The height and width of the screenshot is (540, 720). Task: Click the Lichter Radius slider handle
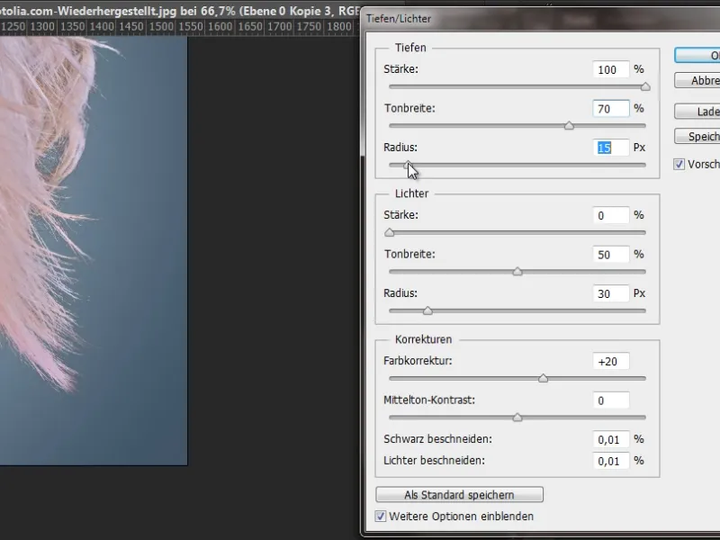[x=427, y=310]
